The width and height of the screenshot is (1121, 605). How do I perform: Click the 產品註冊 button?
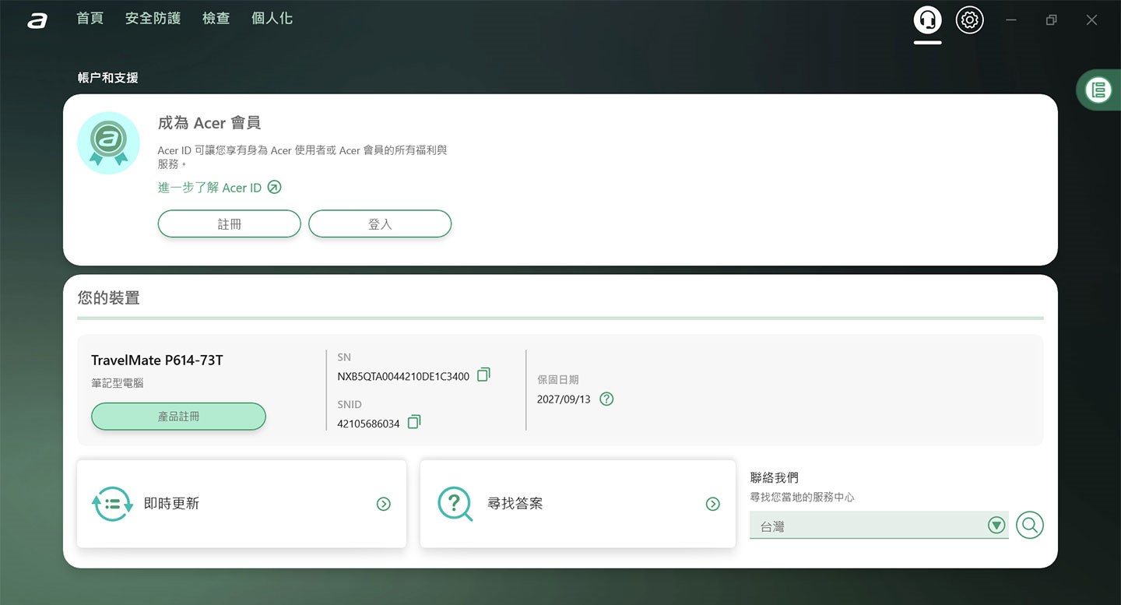click(178, 417)
